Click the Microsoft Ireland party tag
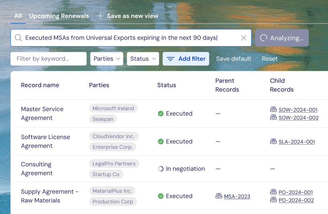 click(x=113, y=108)
